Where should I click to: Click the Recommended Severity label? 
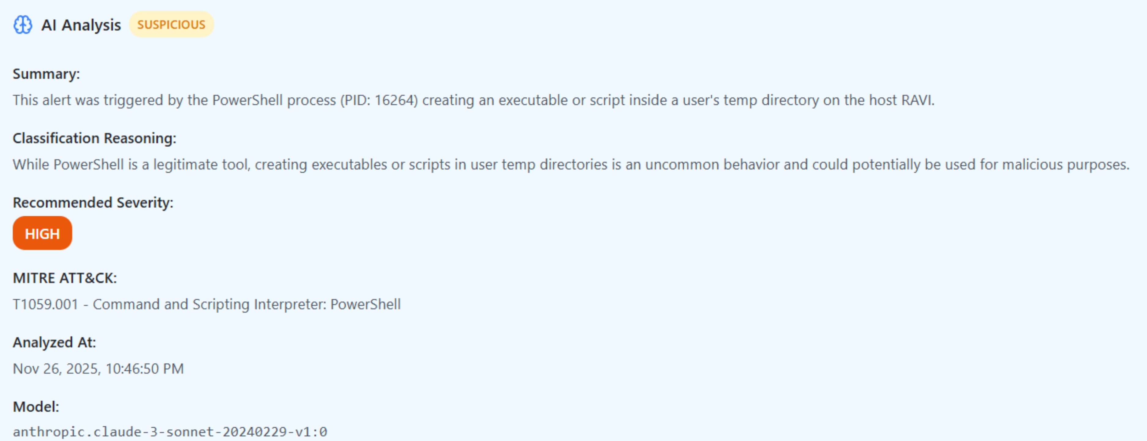pyautogui.click(x=93, y=203)
